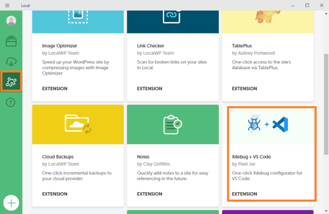Click the Notes extension title

tap(143, 157)
